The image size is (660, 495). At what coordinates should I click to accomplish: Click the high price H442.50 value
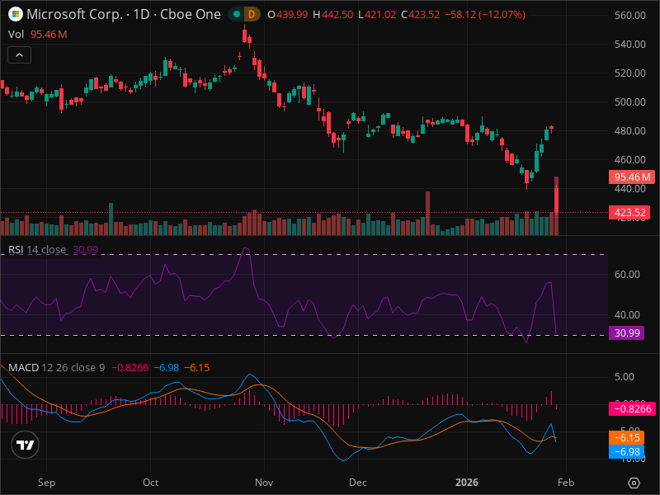(x=333, y=14)
